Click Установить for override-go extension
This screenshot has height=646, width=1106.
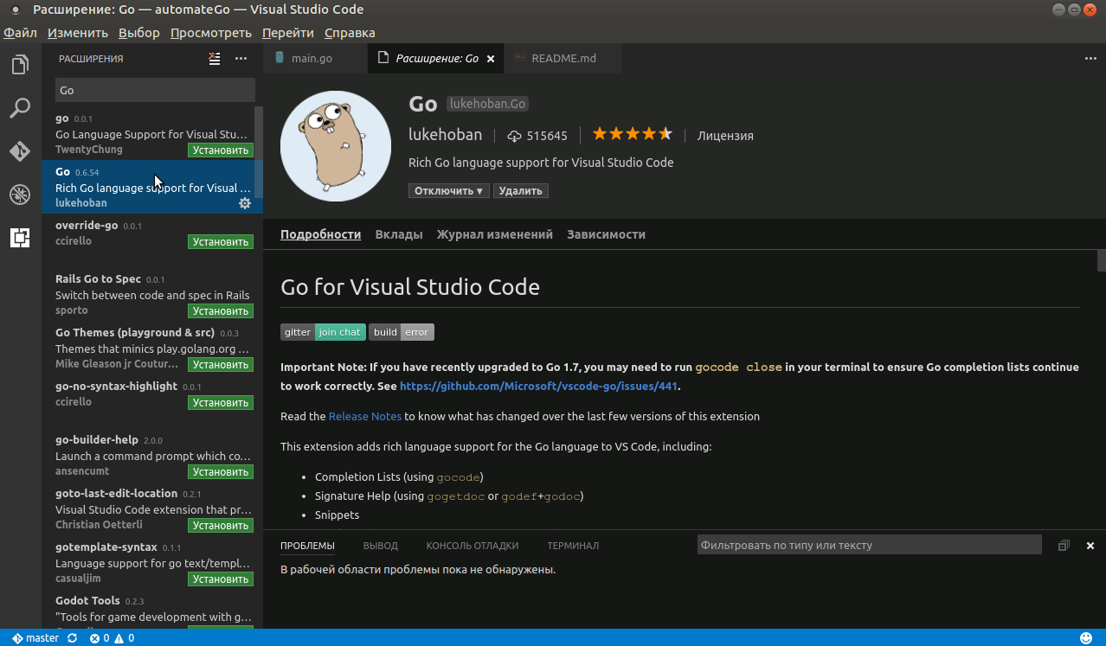tap(221, 242)
